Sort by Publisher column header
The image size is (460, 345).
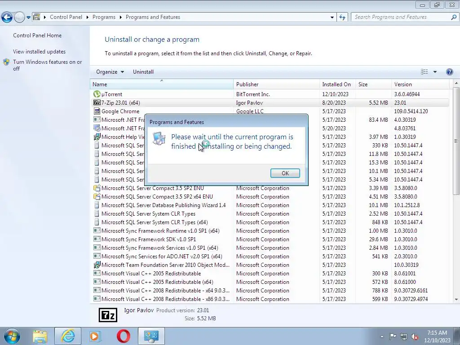click(276, 84)
